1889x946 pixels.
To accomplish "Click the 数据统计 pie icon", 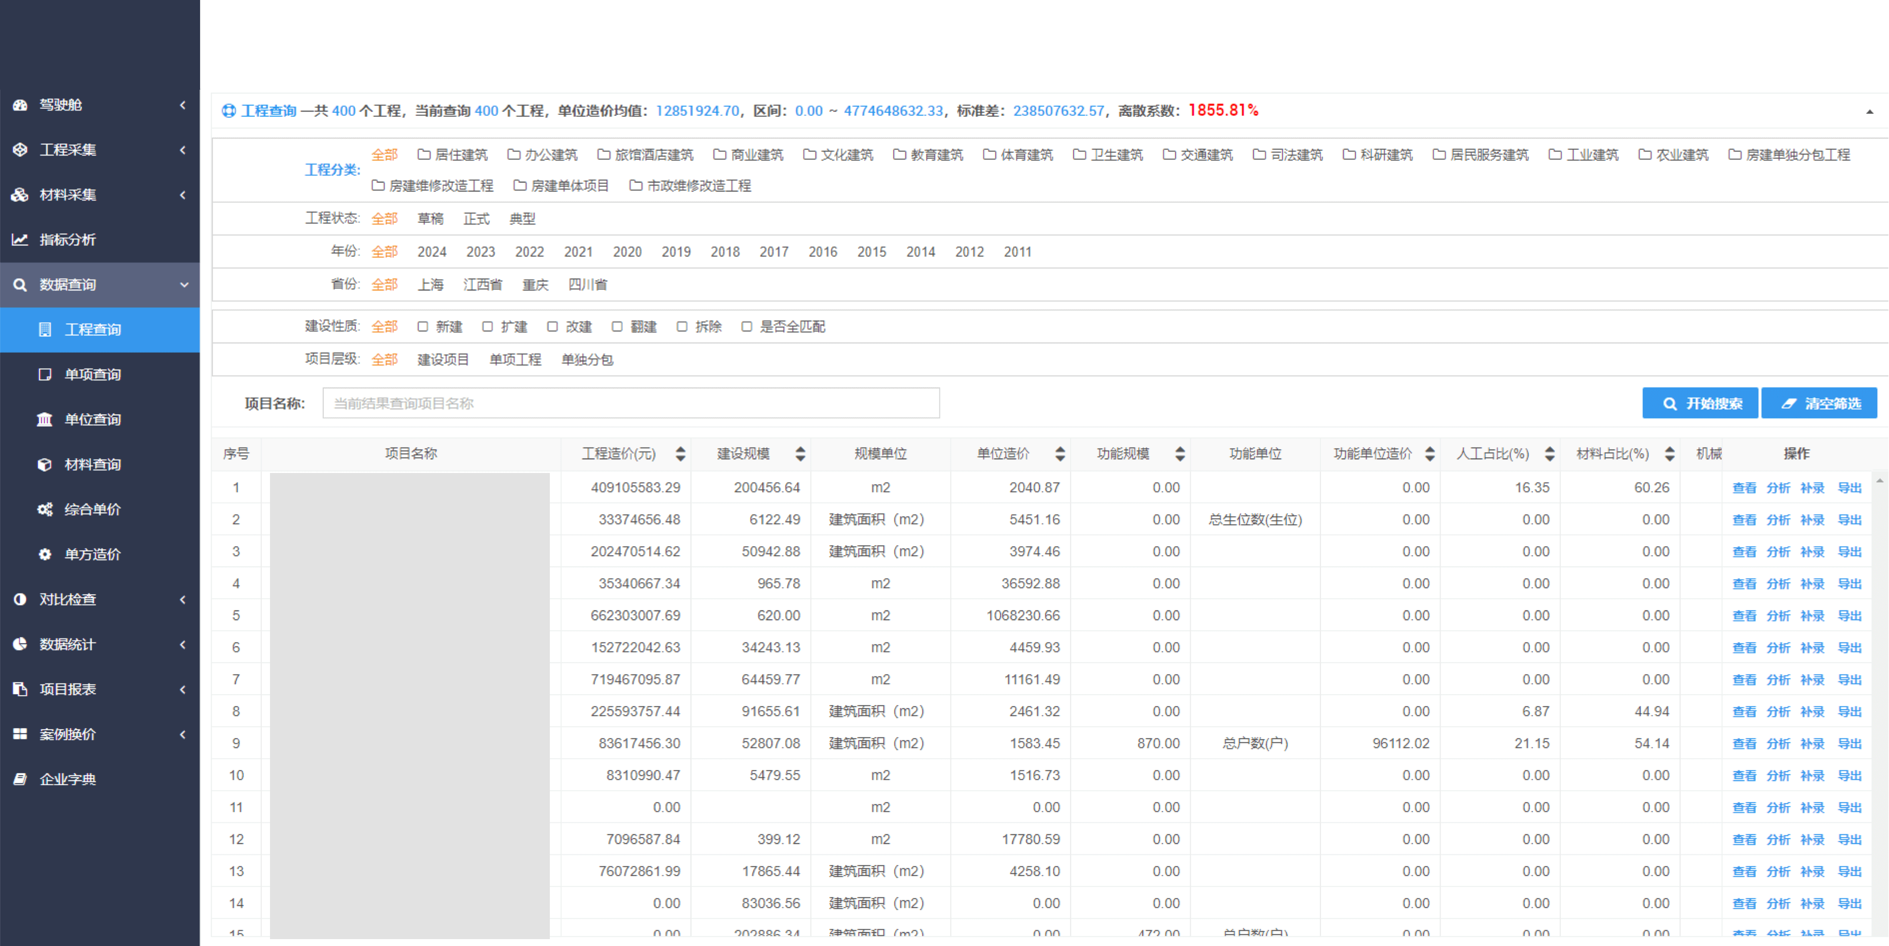I will pyautogui.click(x=20, y=644).
